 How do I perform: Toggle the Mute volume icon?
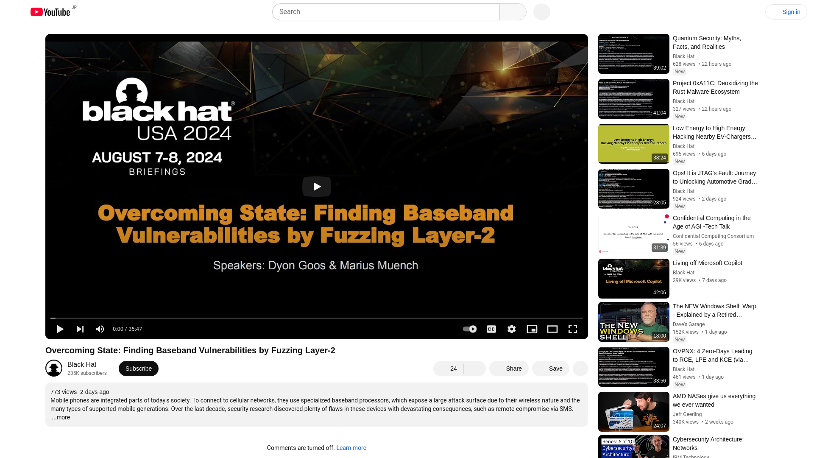(100, 329)
